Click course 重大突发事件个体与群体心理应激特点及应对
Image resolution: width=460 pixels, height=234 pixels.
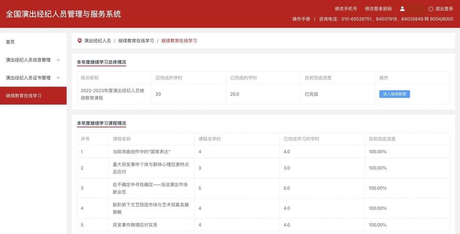click(151, 168)
